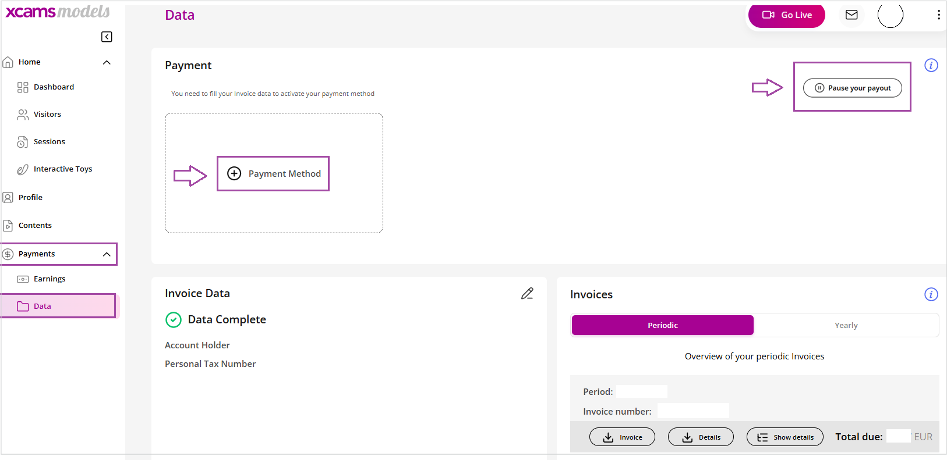Add a Payment Method
The width and height of the screenshot is (947, 460).
coord(274,173)
